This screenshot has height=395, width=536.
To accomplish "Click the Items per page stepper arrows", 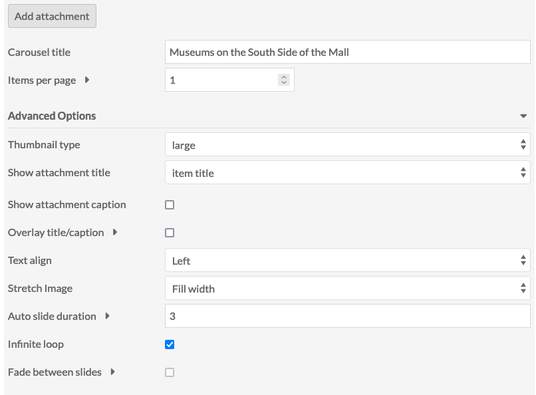I will click(284, 80).
